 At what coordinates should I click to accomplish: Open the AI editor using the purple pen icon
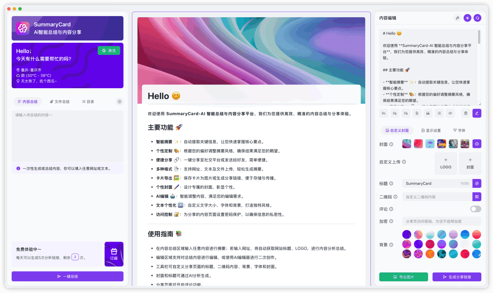(x=477, y=113)
